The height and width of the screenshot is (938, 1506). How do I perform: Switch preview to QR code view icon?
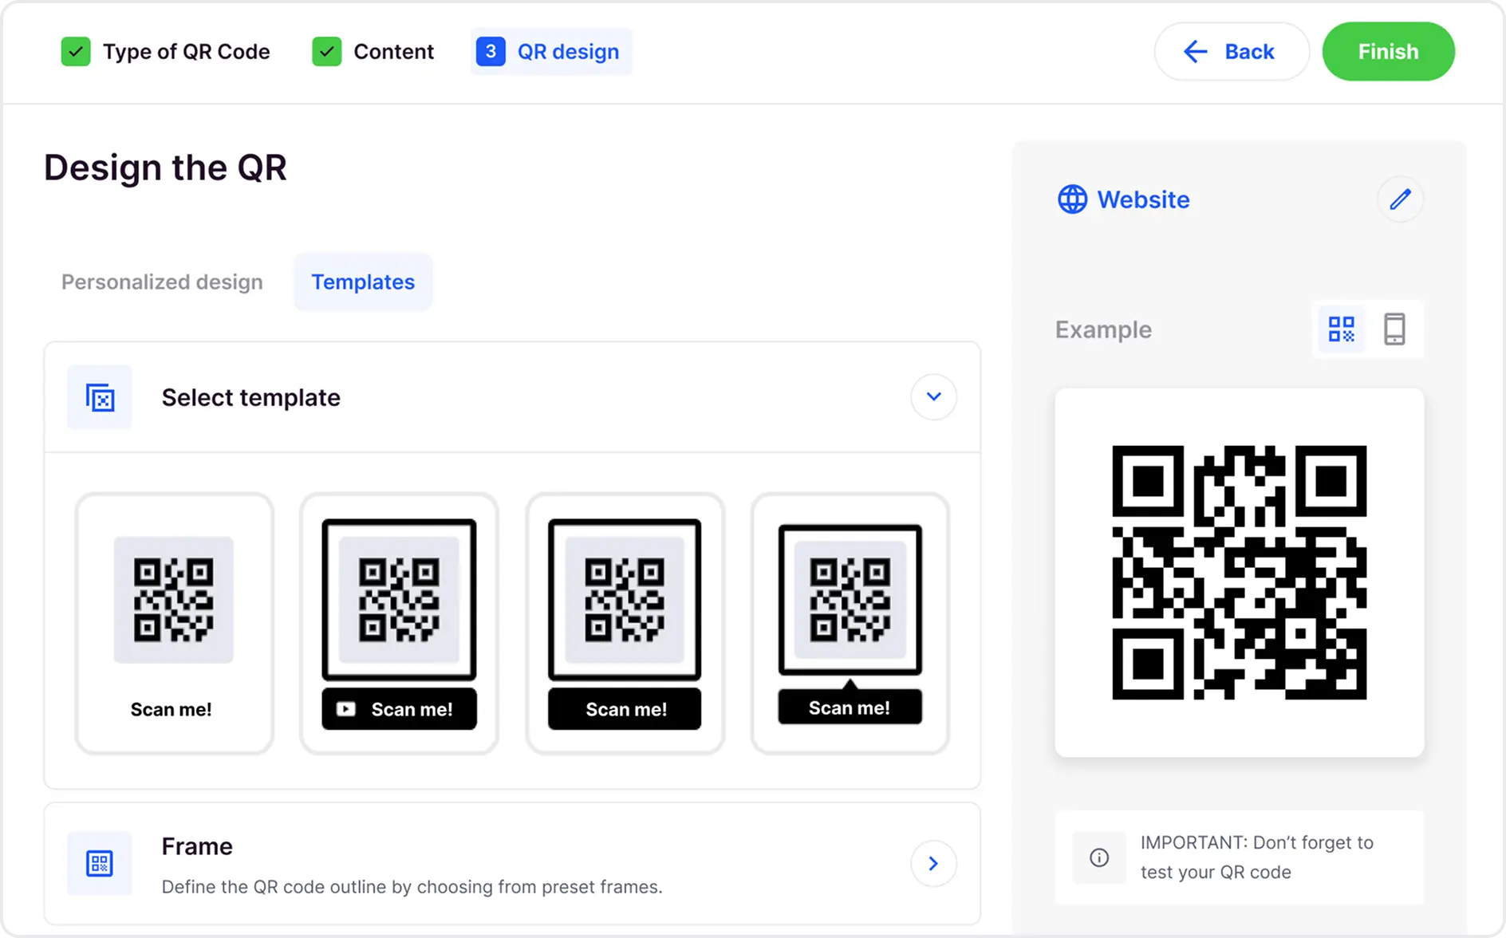(1341, 329)
